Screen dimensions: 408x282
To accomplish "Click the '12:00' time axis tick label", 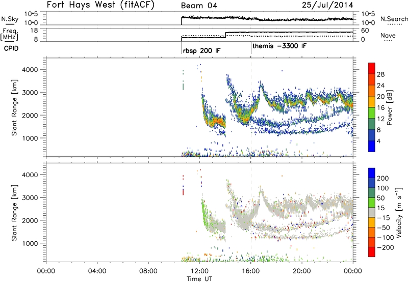I will [199, 271].
